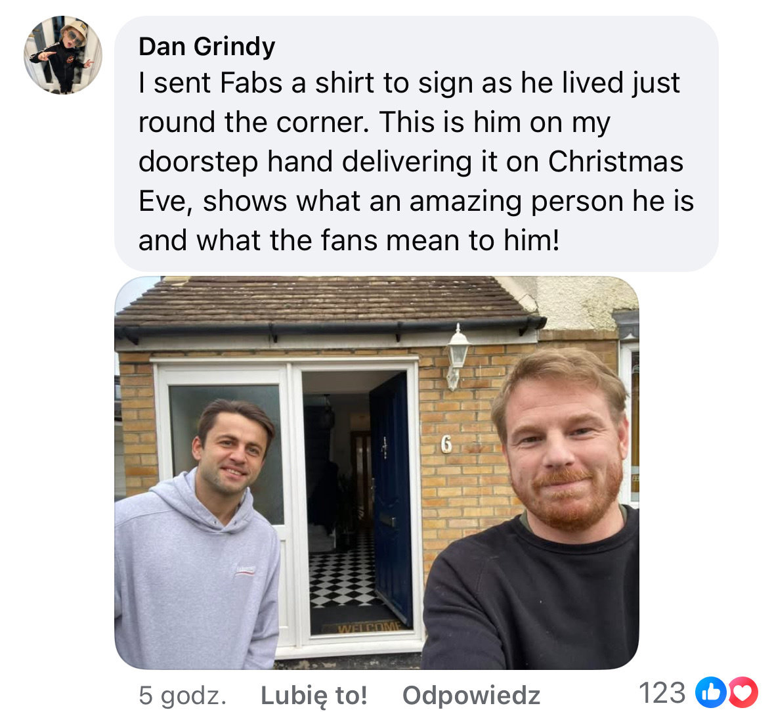The width and height of the screenshot is (774, 712).
Task: Click the red heart reaction icon
Action: [743, 693]
